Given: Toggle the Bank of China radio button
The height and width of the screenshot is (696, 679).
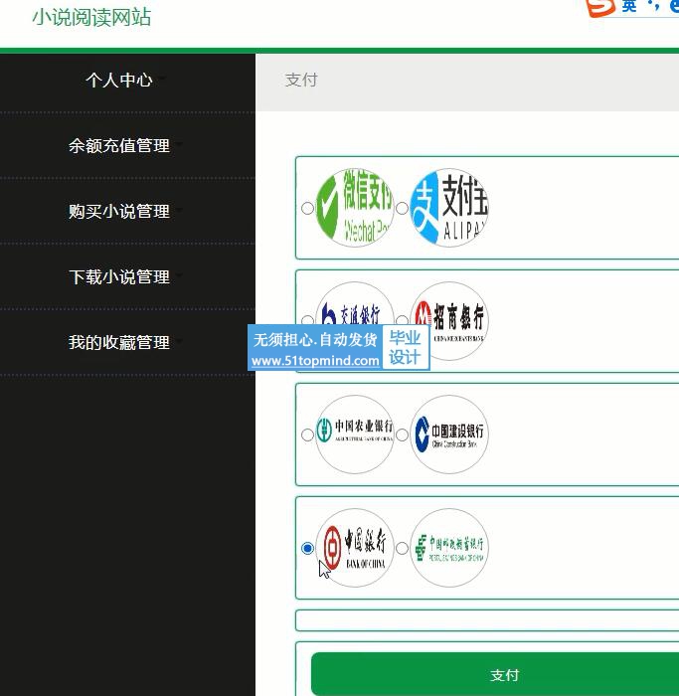Looking at the screenshot, I should coord(307,548).
